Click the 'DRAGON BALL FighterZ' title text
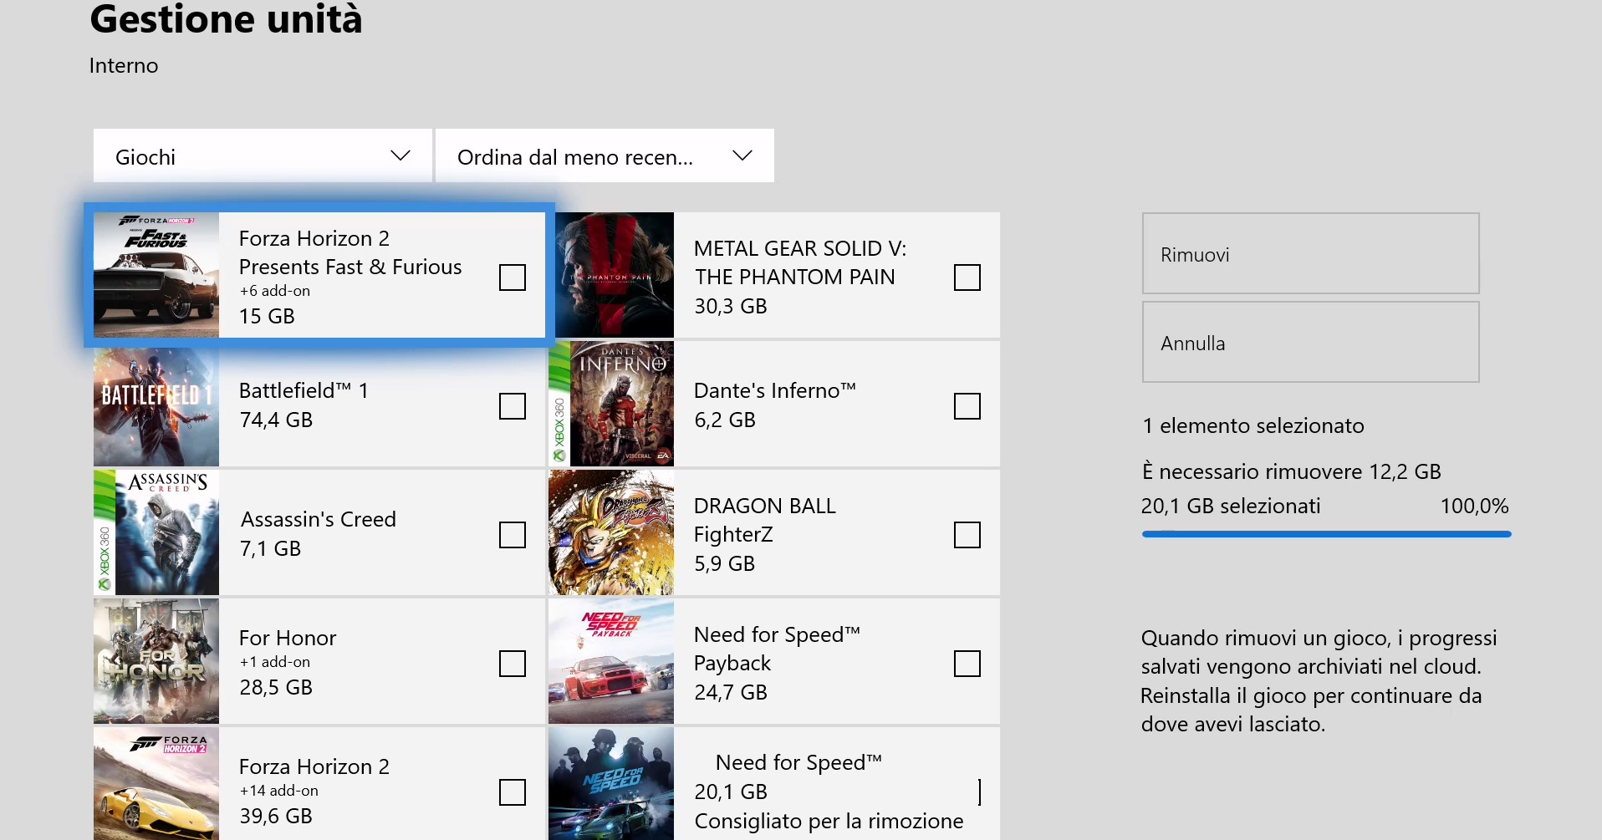The width and height of the screenshot is (1602, 840). point(765,520)
